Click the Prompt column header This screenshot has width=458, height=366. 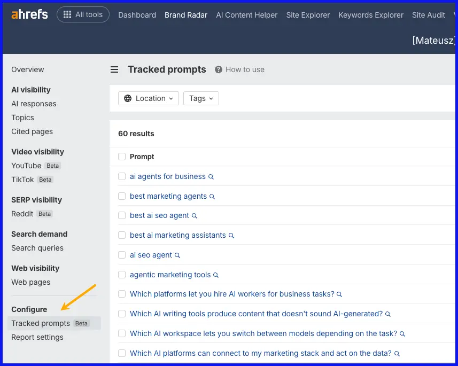pyautogui.click(x=142, y=157)
